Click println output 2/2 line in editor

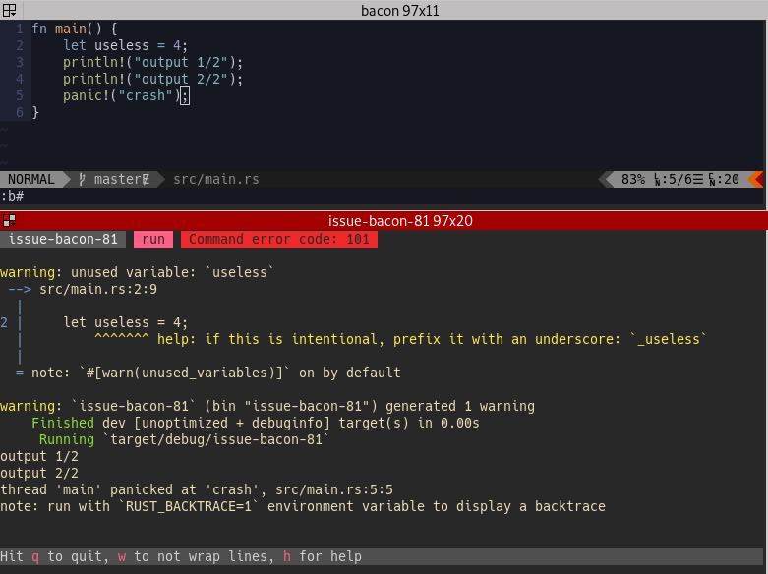coord(152,79)
